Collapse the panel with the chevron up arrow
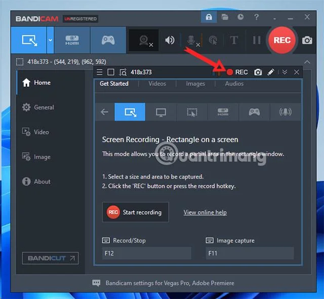 (x=307, y=62)
